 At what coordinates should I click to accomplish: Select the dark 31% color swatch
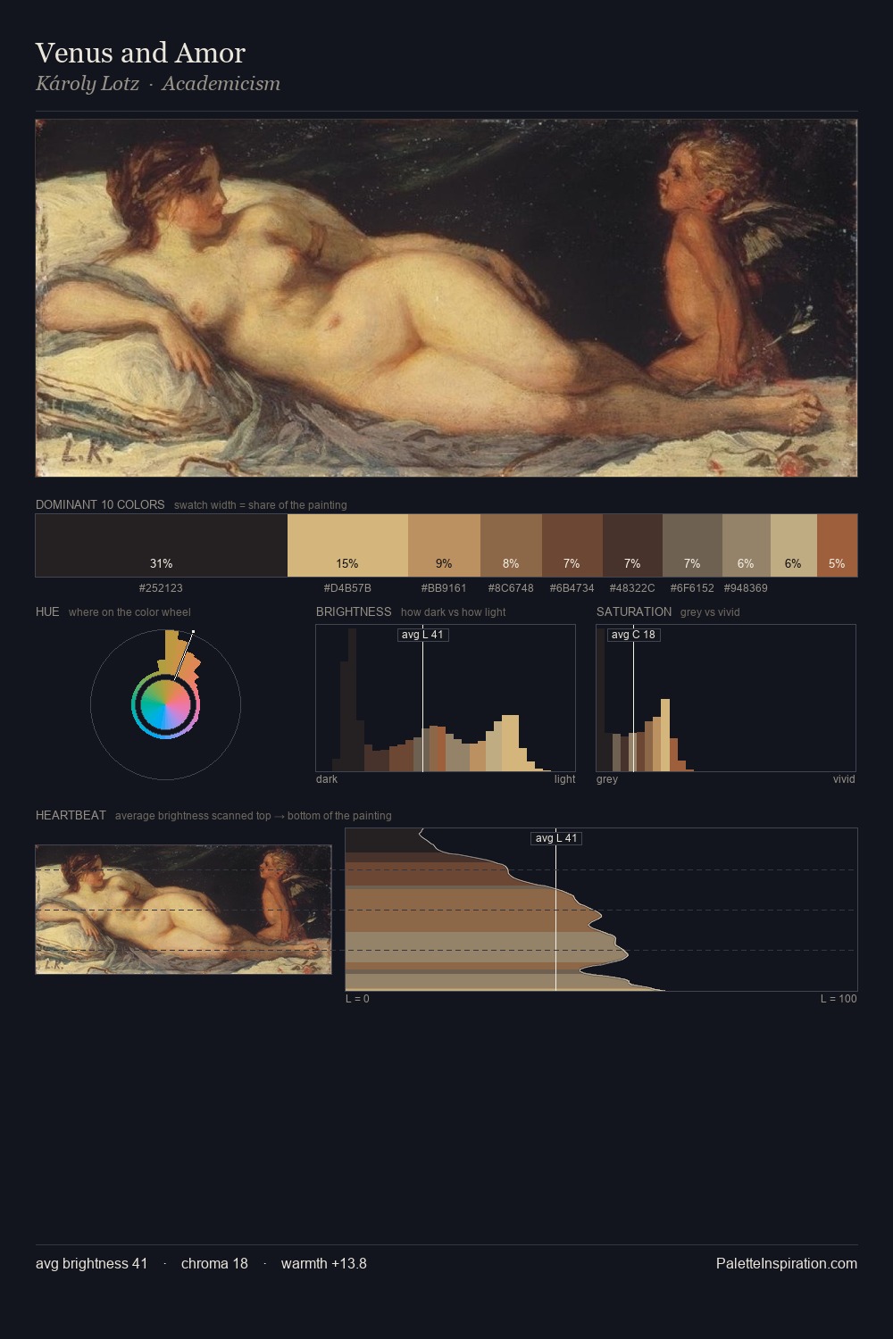click(x=162, y=545)
